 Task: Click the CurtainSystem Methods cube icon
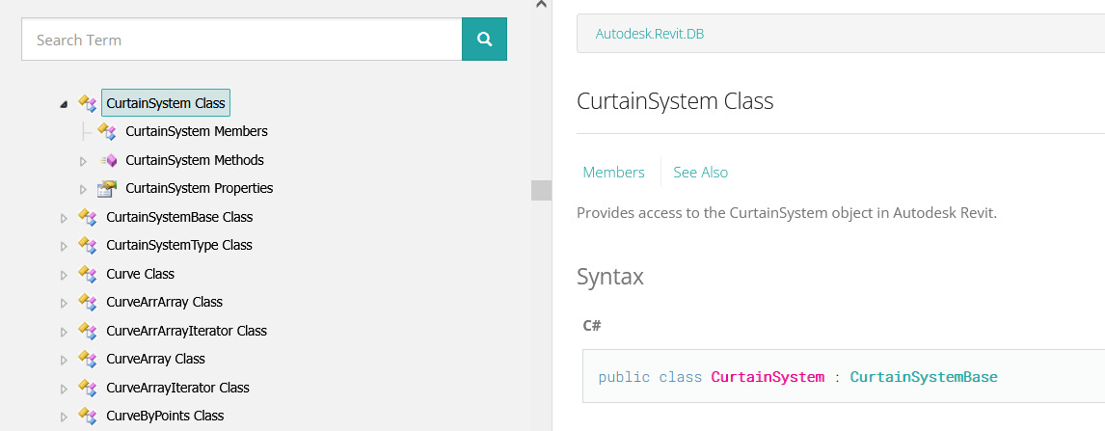107,160
